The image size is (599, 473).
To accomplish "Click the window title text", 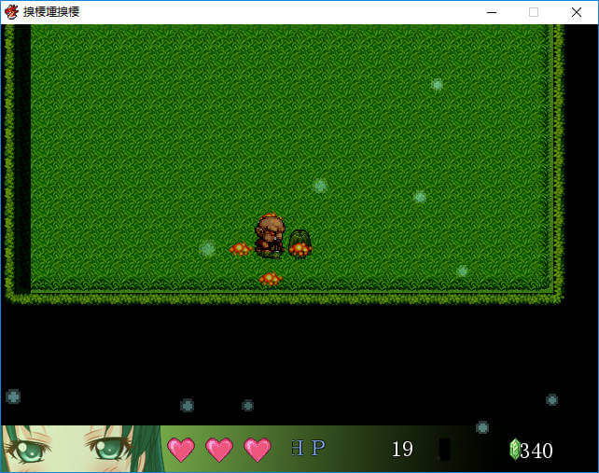I will 54,12.
